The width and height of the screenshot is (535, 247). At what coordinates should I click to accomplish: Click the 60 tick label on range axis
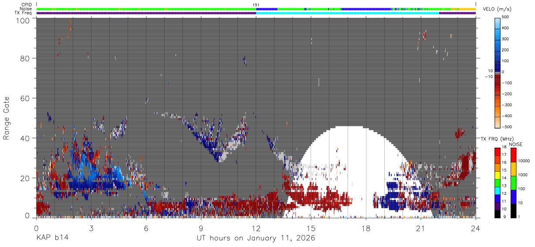point(26,98)
